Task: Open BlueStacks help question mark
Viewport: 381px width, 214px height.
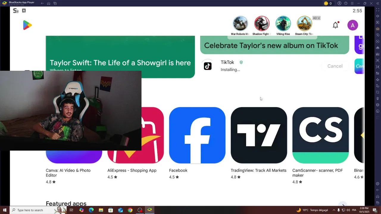Action: [x=346, y=3]
